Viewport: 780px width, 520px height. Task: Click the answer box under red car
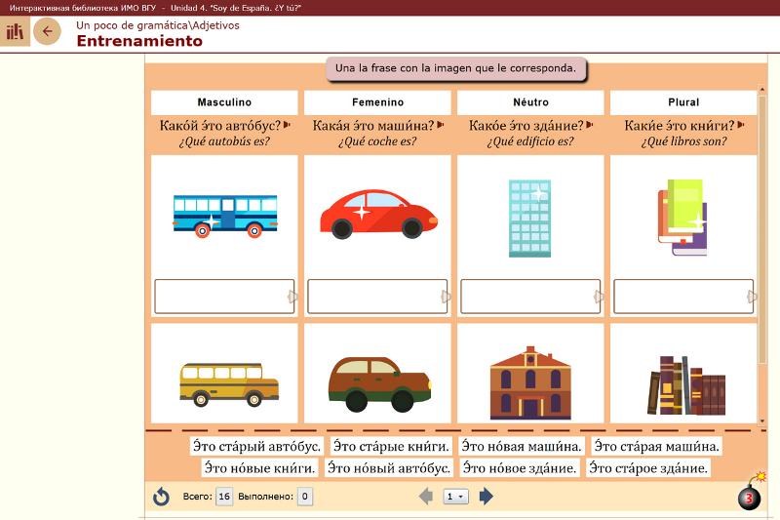point(375,296)
